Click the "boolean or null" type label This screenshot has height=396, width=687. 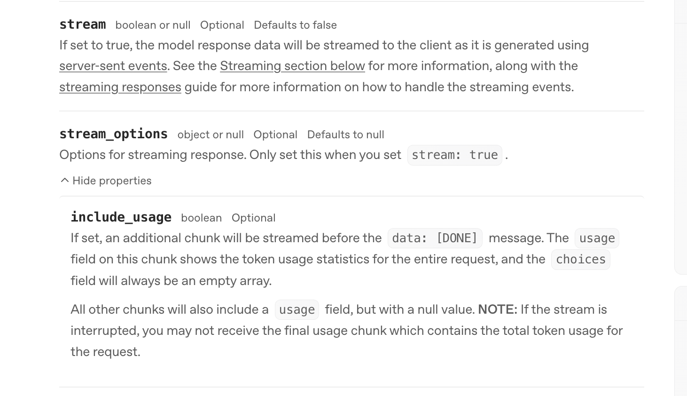[x=153, y=25]
